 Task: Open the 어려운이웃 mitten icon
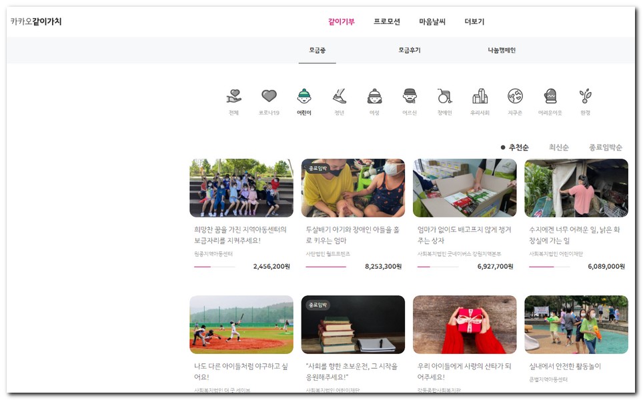550,97
